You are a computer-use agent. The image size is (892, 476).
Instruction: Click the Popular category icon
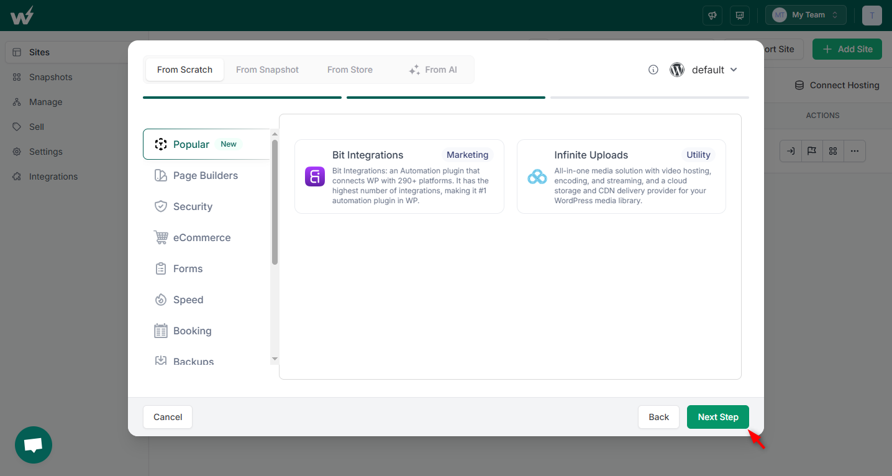coord(161,144)
